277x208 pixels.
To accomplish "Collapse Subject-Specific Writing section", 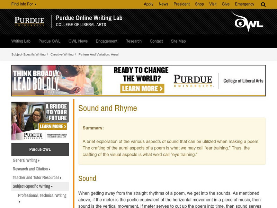I will [40, 186].
